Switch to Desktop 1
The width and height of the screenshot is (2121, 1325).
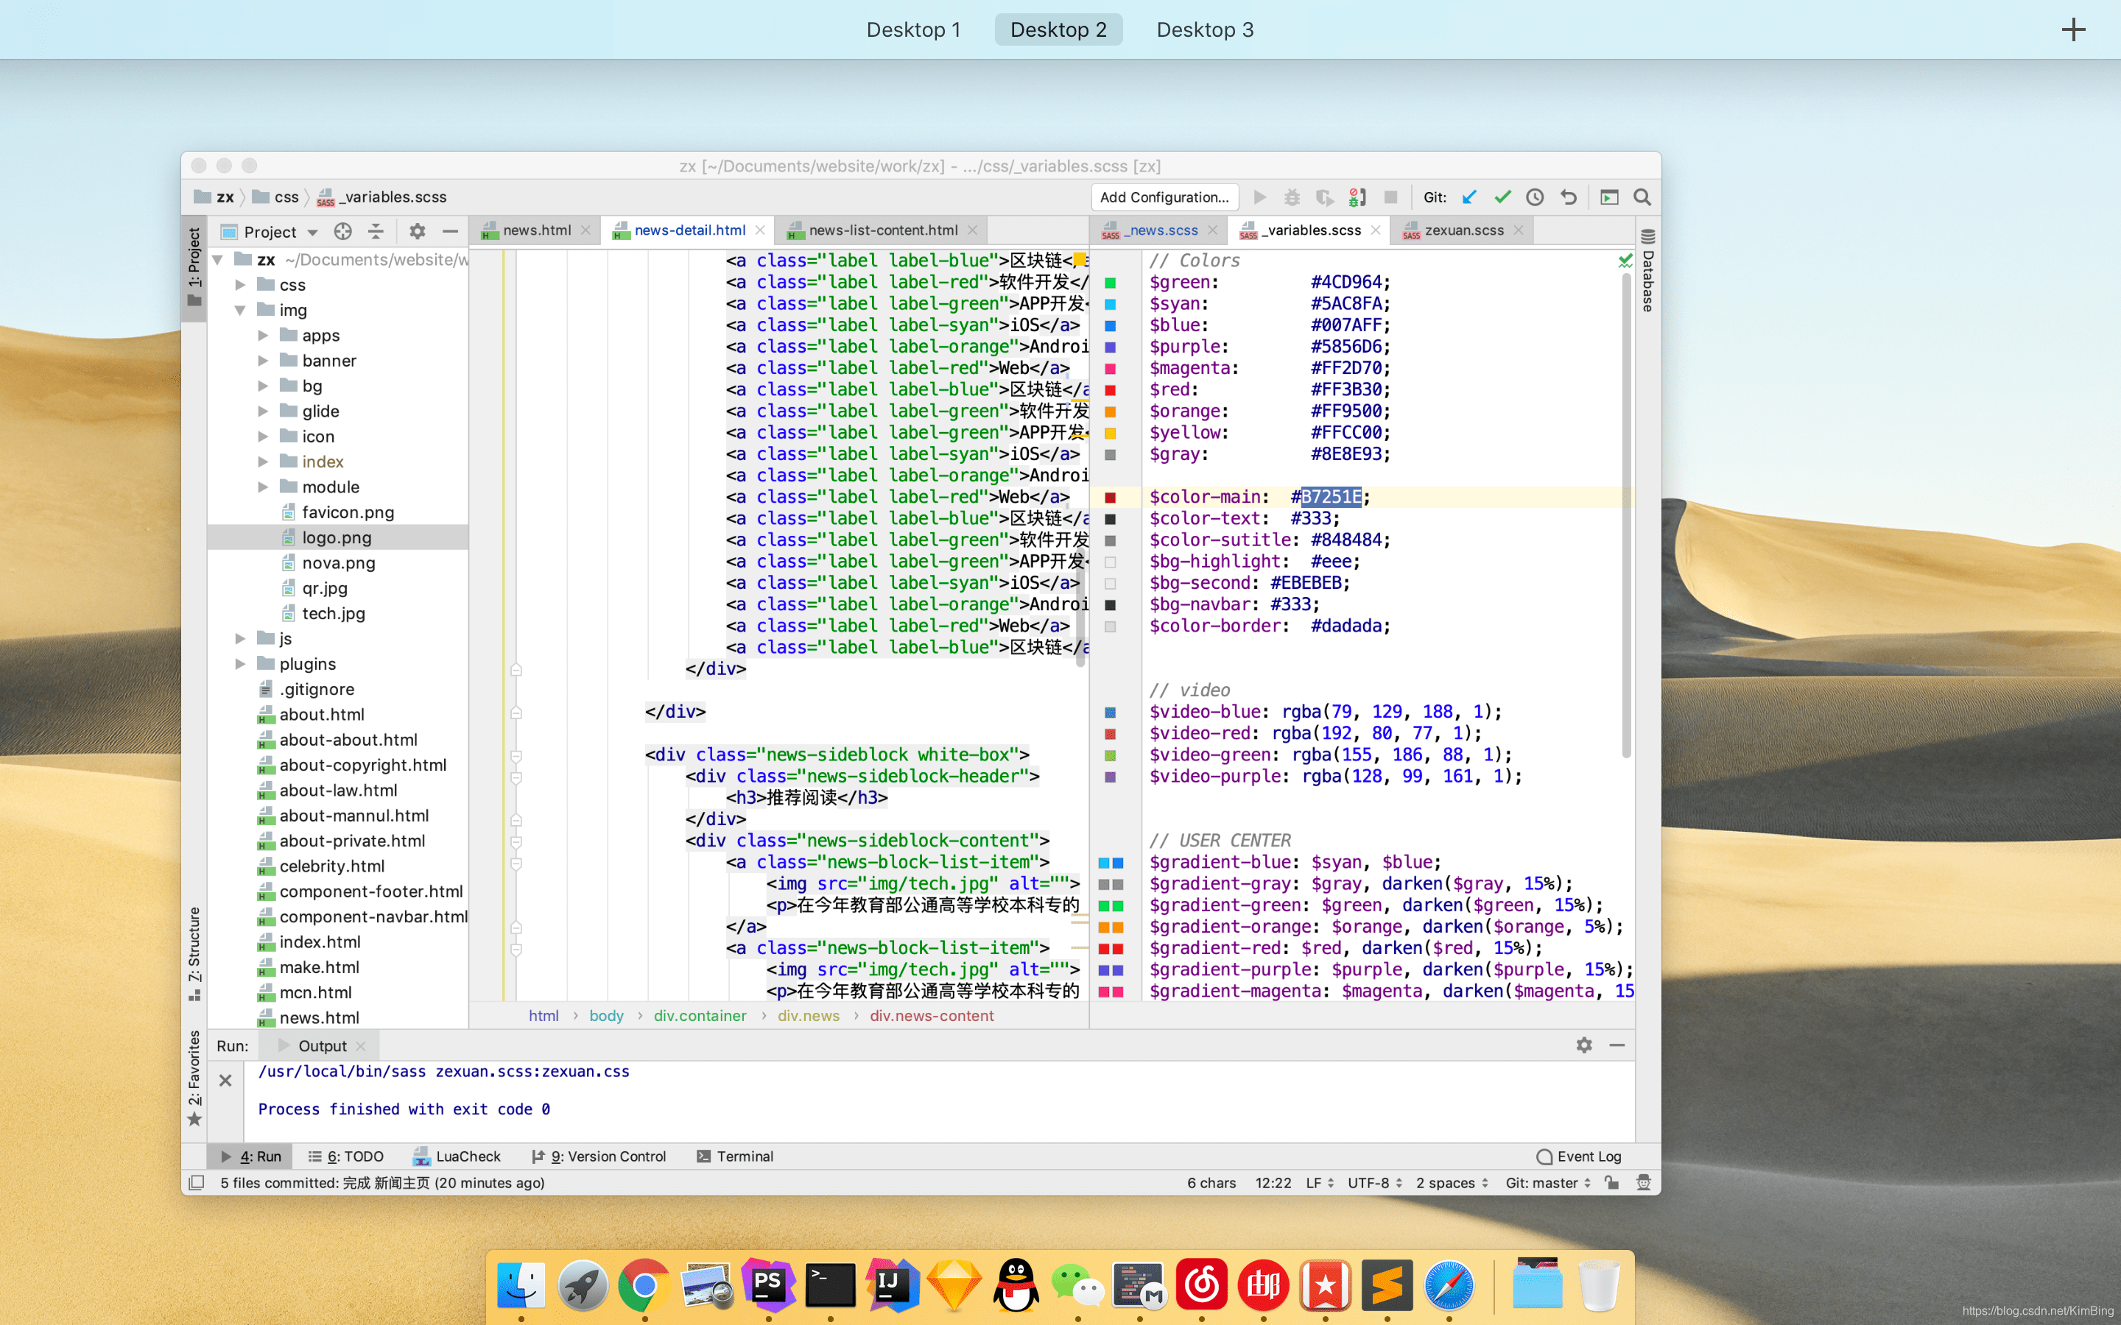coord(913,29)
